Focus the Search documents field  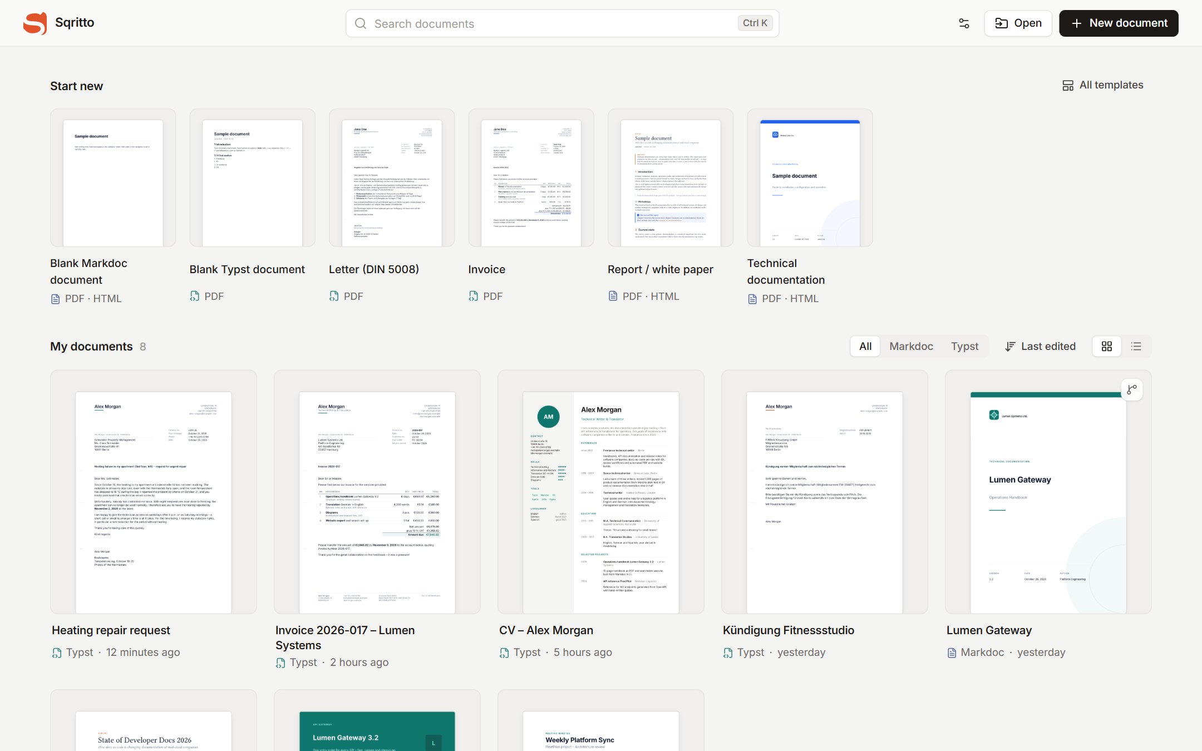click(x=562, y=23)
